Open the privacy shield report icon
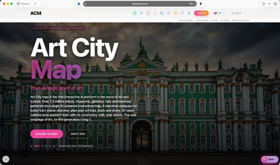 [x=201, y=4]
